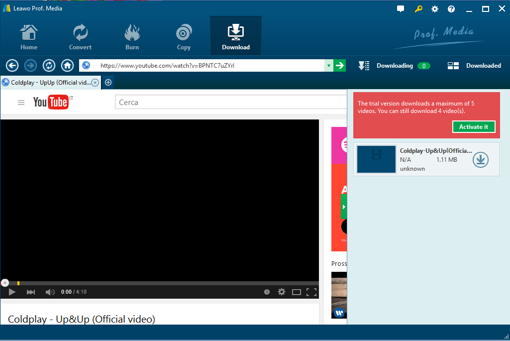Image resolution: width=510 pixels, height=341 pixels.
Task: Add a new browser tab
Action: point(108,83)
